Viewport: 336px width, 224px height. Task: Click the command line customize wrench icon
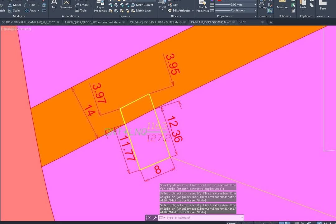pyautogui.click(x=155, y=218)
